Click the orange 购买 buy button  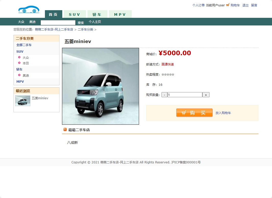pyautogui.click(x=194, y=113)
